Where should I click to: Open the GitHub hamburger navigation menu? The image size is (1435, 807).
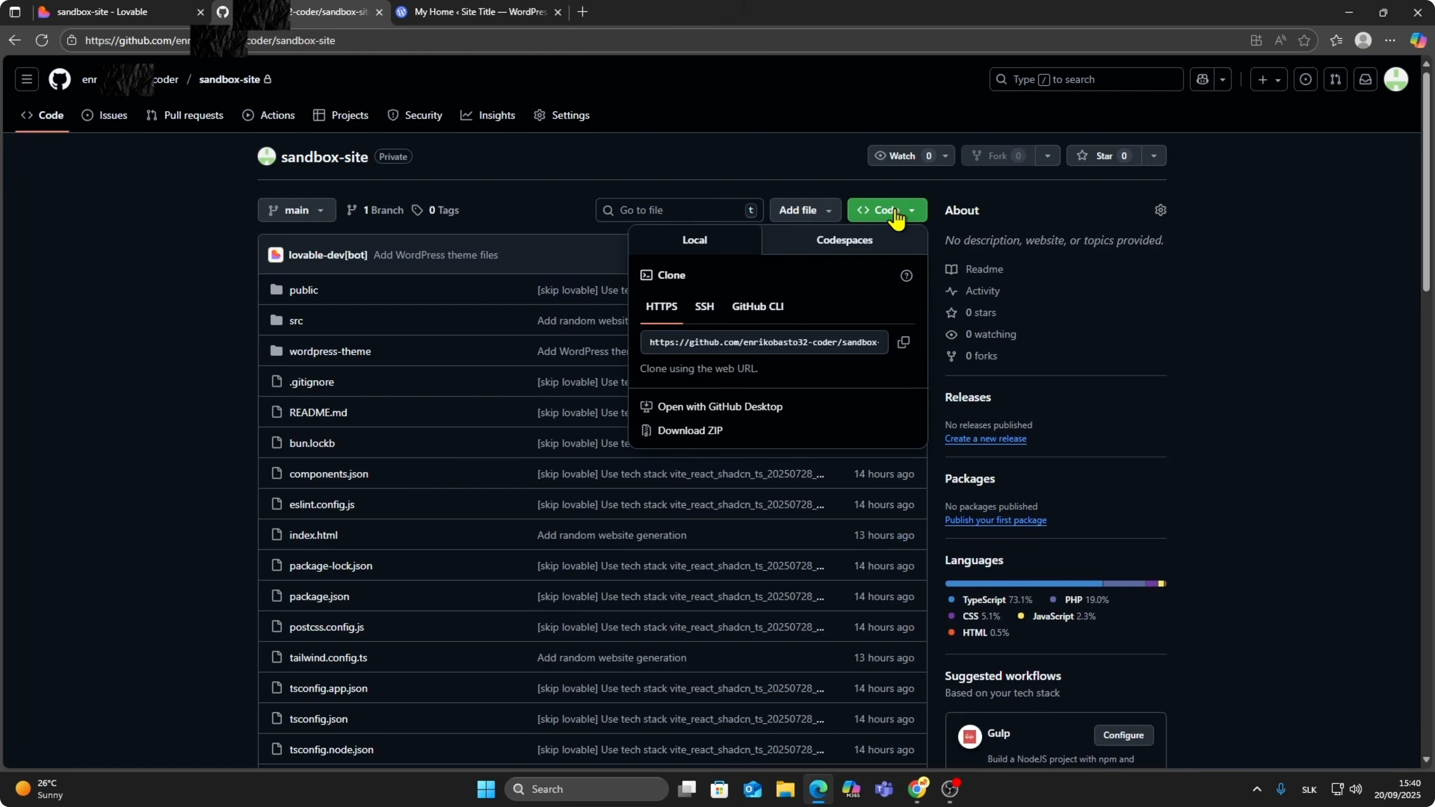pyautogui.click(x=27, y=79)
